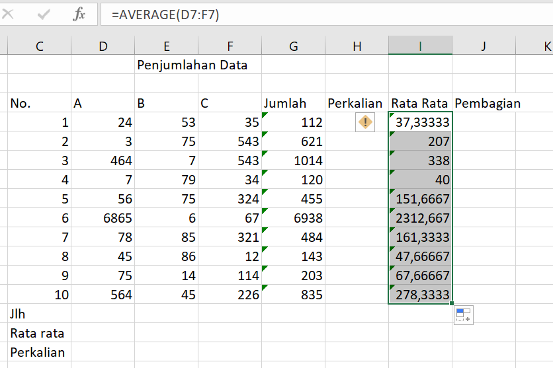Open the Auto Fill Options button
The image size is (553, 368).
(x=463, y=315)
